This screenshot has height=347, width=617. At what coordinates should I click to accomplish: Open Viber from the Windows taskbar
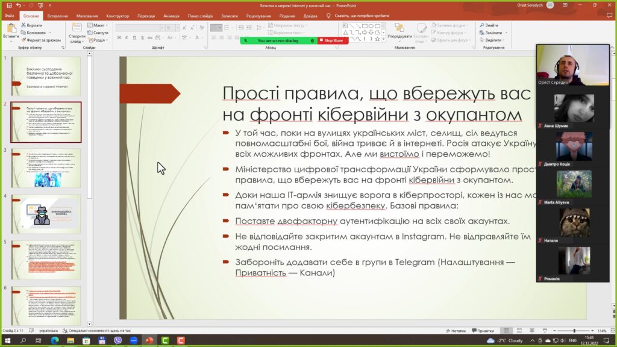[118, 340]
